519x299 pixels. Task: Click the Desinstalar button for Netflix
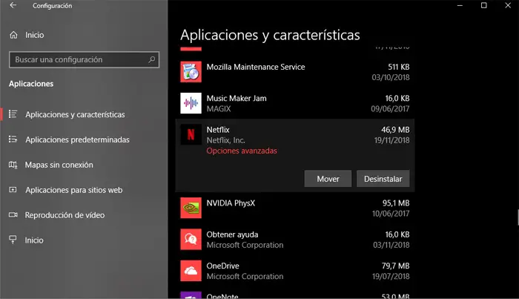pos(383,179)
